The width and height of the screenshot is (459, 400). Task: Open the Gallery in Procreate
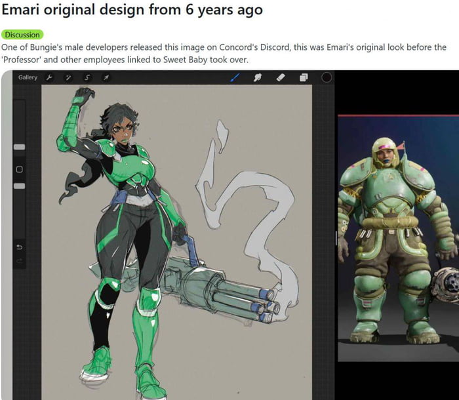tap(28, 77)
